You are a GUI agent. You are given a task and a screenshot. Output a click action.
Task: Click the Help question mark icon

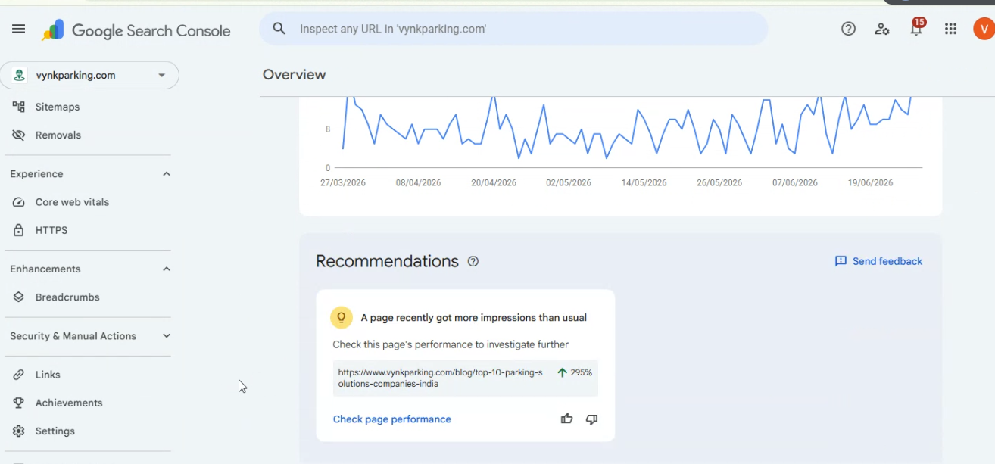[x=848, y=29]
